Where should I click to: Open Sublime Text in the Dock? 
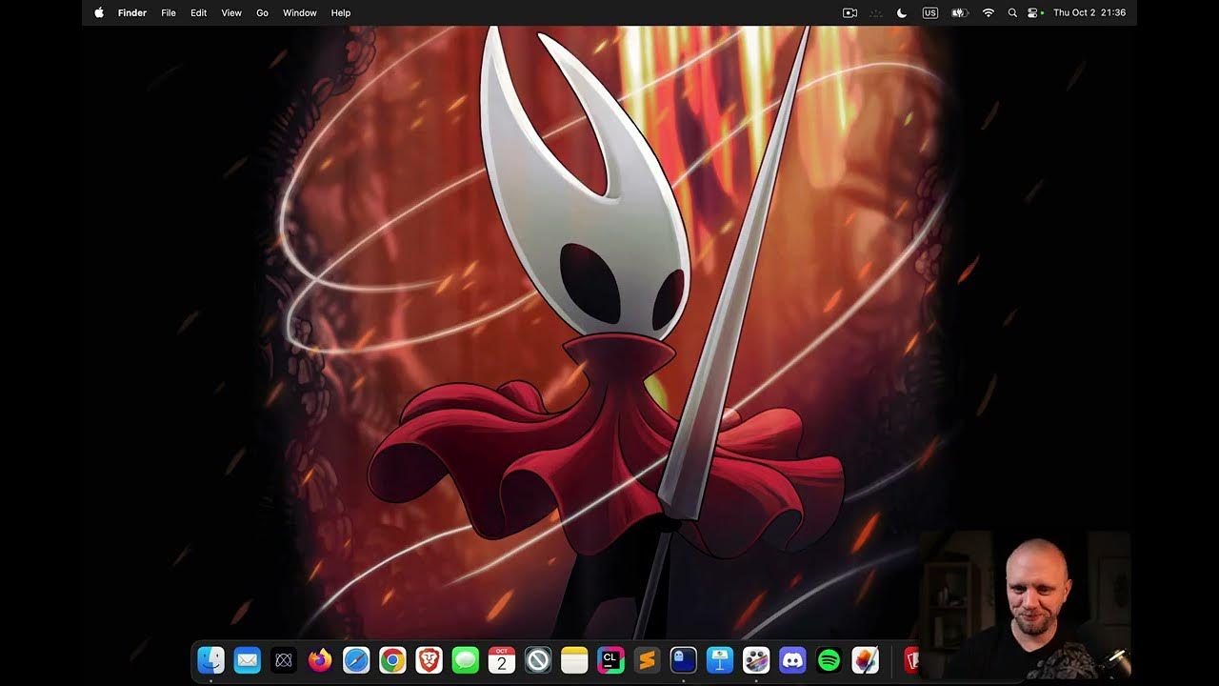[x=647, y=659]
